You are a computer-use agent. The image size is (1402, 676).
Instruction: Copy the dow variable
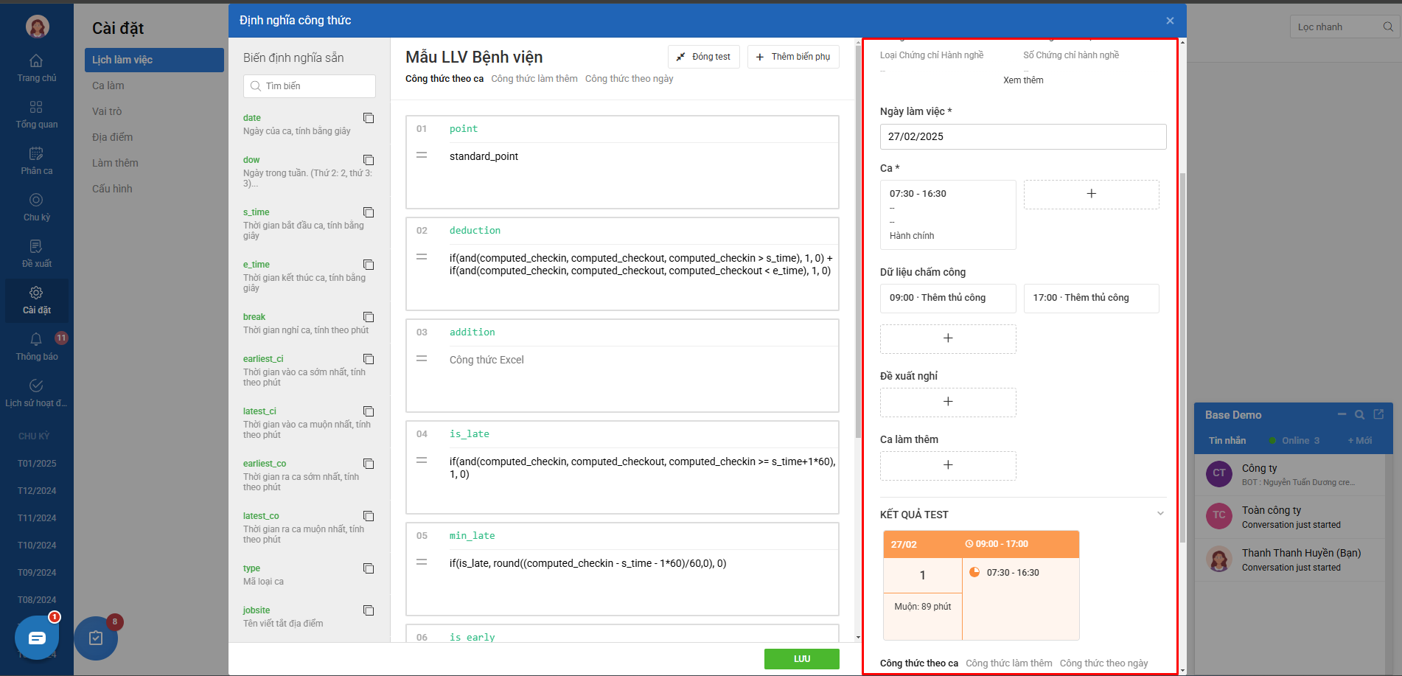pyautogui.click(x=369, y=160)
